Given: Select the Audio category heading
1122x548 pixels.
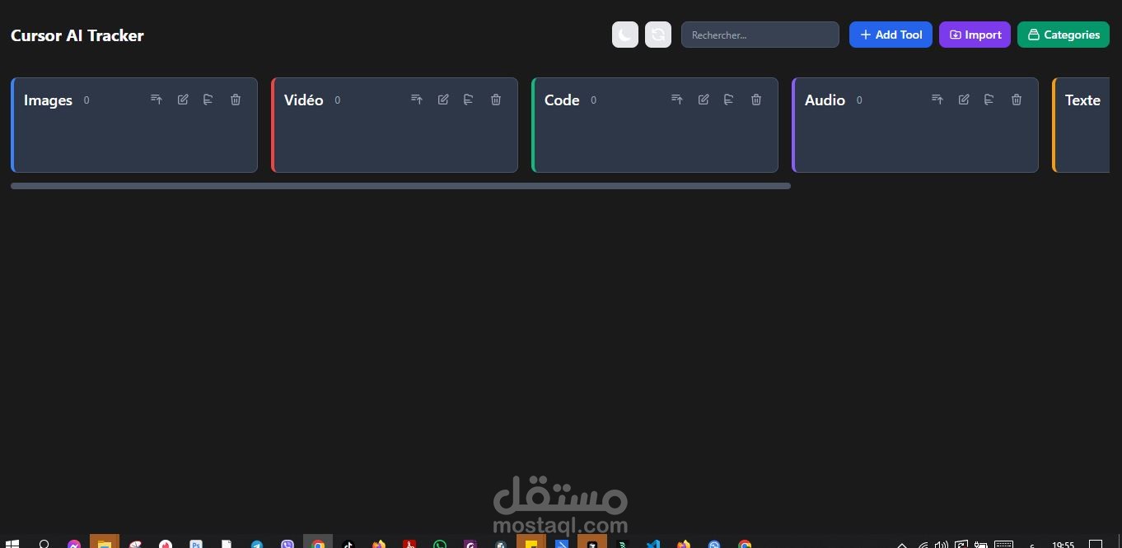Looking at the screenshot, I should click(x=825, y=100).
